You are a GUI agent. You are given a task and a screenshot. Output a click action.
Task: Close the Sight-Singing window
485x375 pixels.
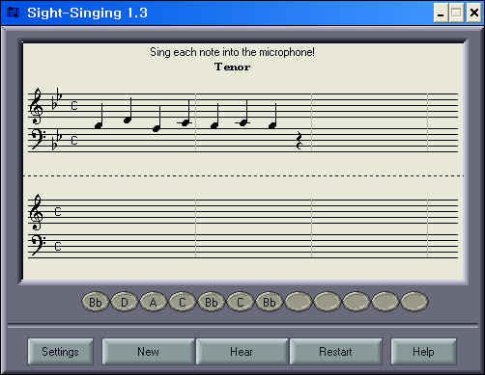474,13
